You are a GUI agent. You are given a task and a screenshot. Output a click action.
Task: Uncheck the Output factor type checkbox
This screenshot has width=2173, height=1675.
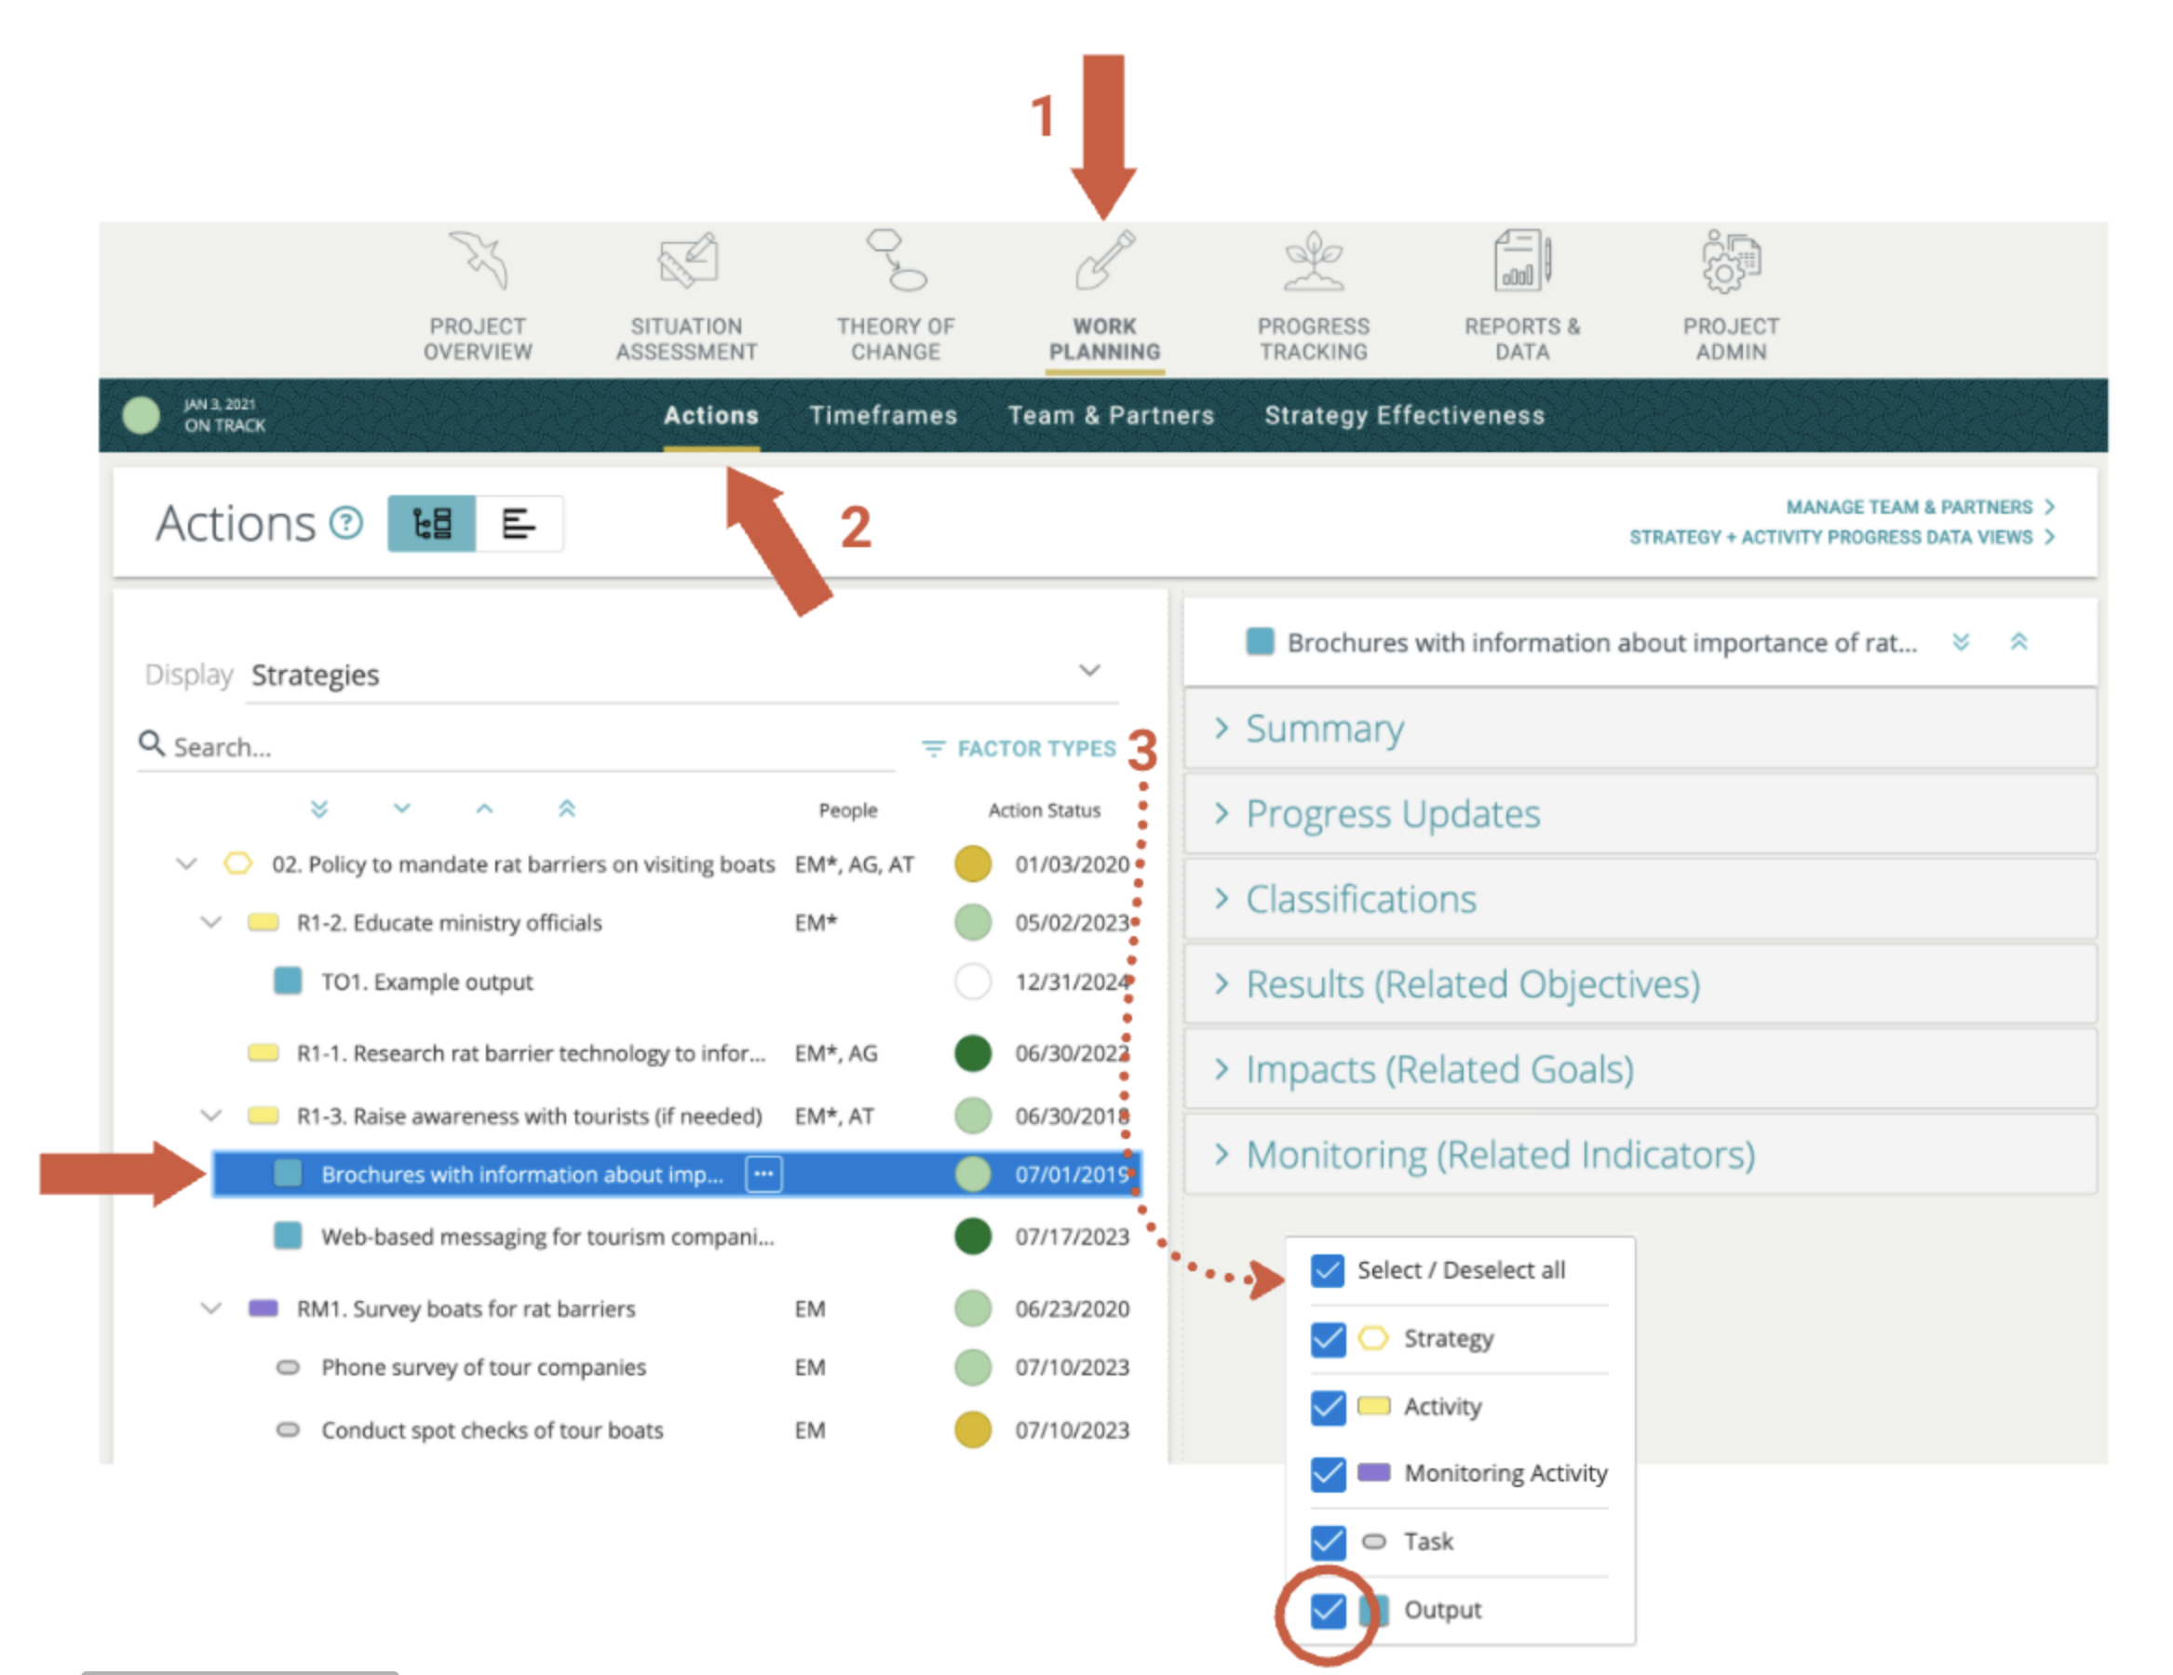coord(1328,1609)
